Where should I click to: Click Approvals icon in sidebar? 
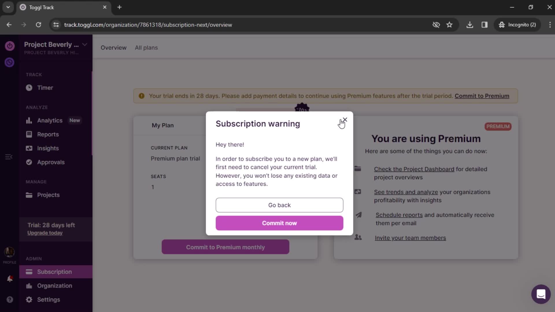coord(29,162)
